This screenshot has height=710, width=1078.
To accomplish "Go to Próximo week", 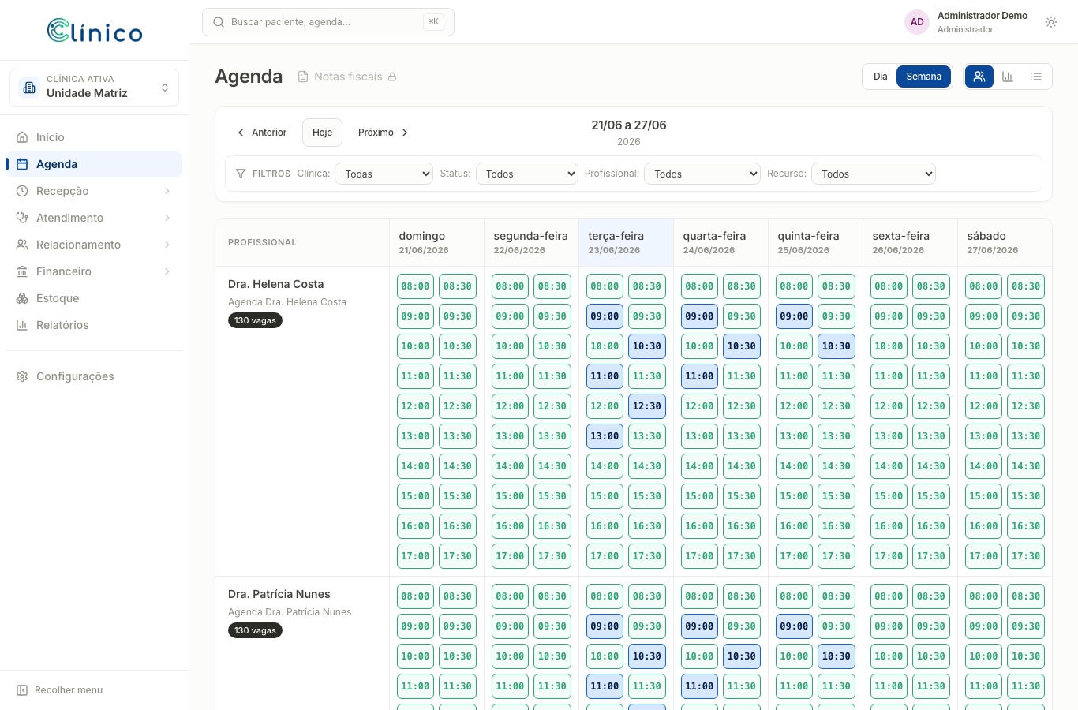I will tap(384, 133).
